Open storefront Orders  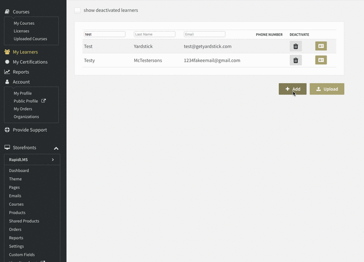15,229
